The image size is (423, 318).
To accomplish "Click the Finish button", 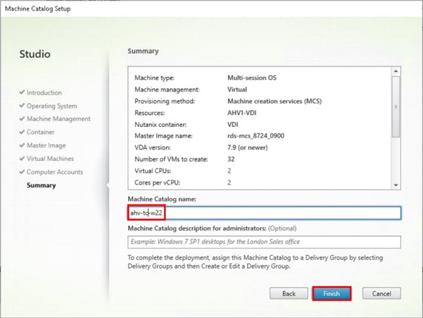I will 332,293.
